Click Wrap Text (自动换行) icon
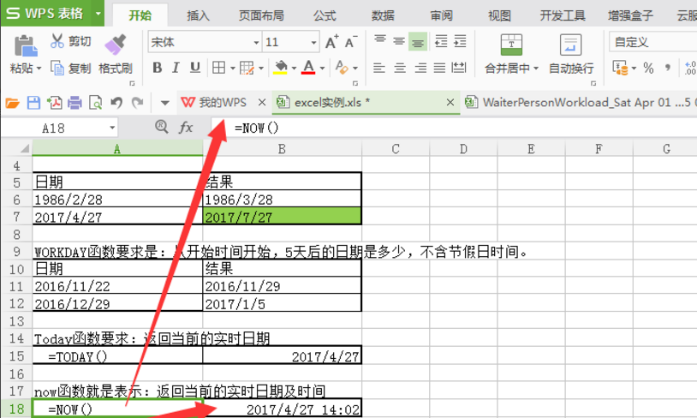This screenshot has width=697, height=418. click(x=571, y=45)
